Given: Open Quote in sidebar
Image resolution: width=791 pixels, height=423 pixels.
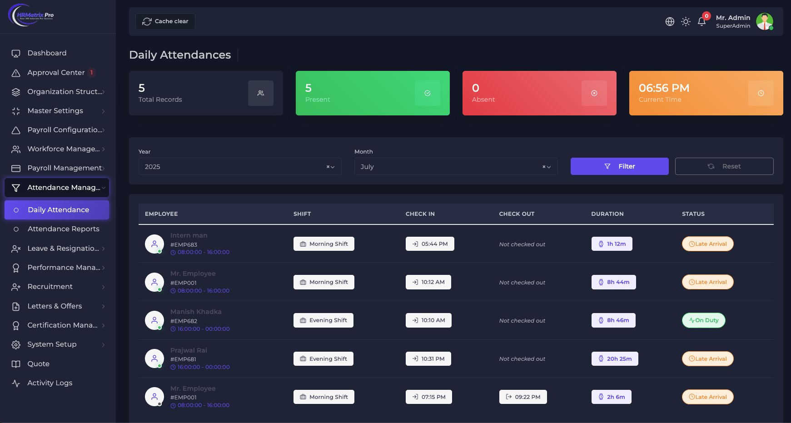Looking at the screenshot, I should coord(58,364).
